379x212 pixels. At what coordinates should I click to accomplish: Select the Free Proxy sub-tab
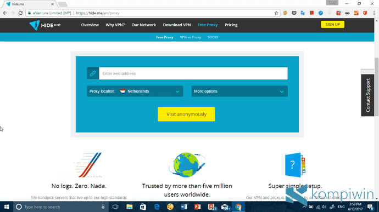(x=165, y=37)
